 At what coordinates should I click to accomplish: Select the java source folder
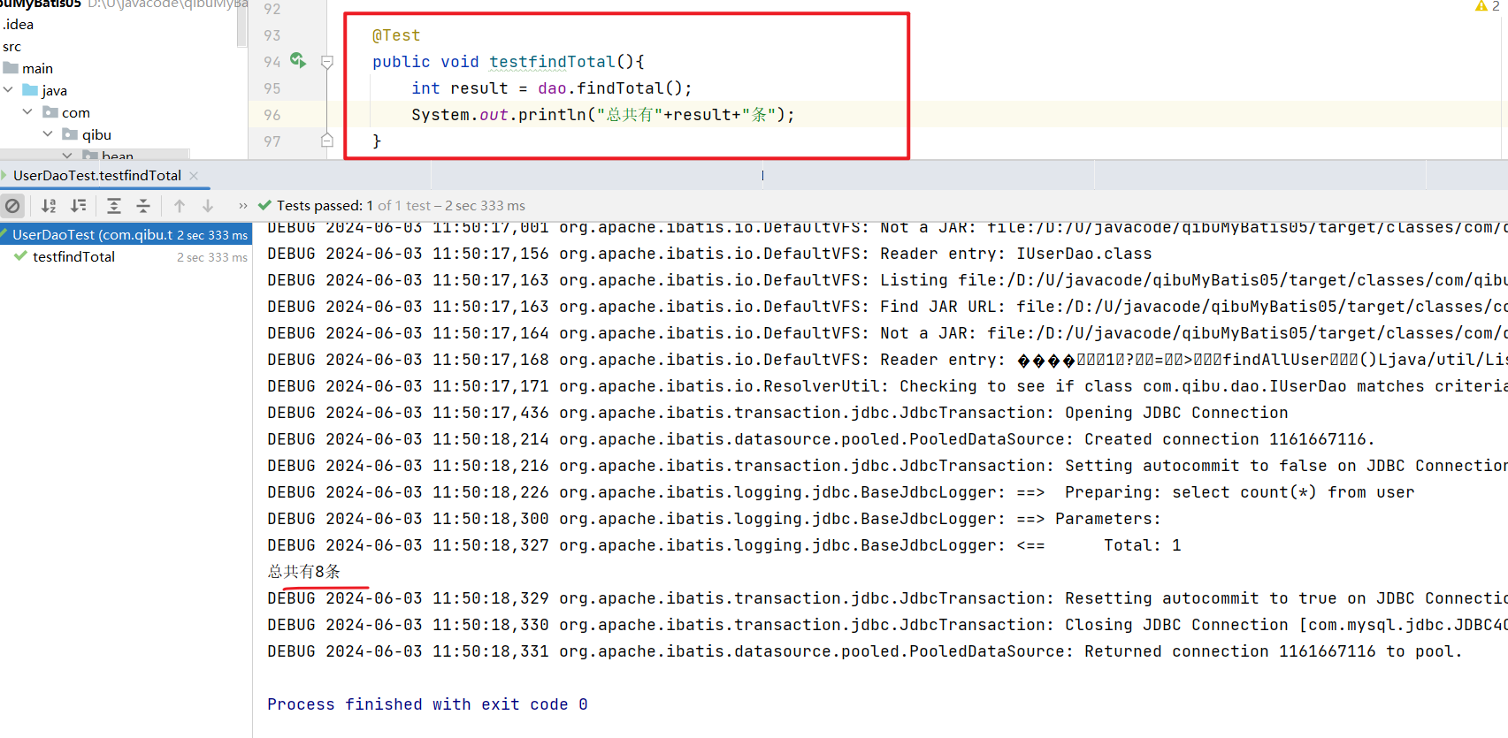pos(54,90)
